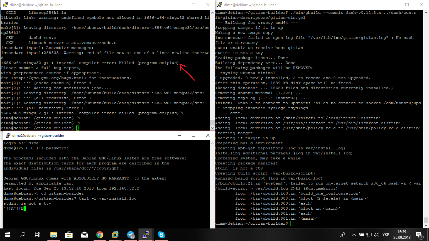Check battery status in the system tray
The width and height of the screenshot is (429, 241).
point(361,235)
